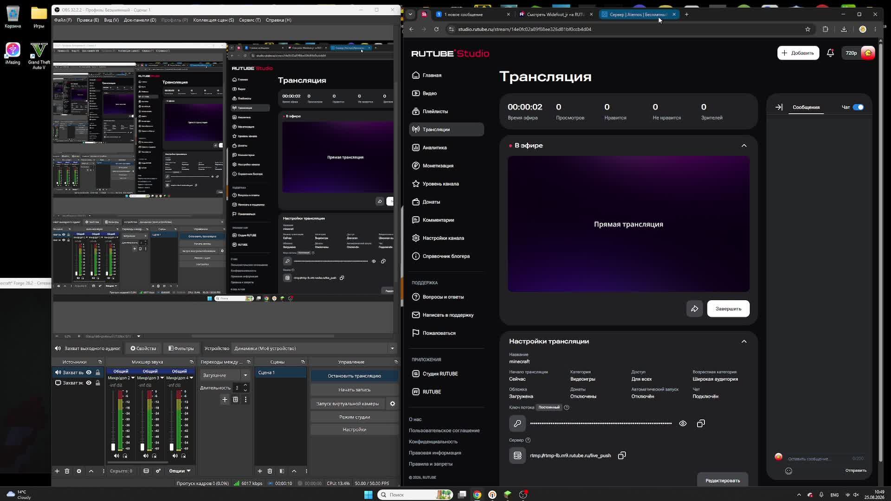Bookmark this page with the star icon

(x=807, y=29)
